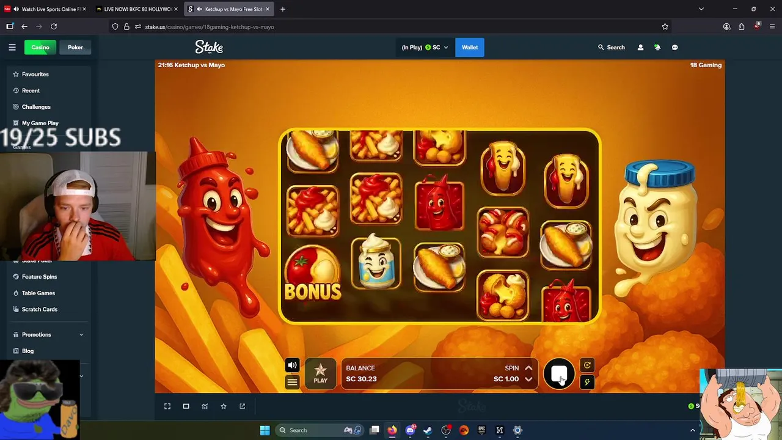
Task: Toggle theatre mode icon
Action: coord(186,406)
